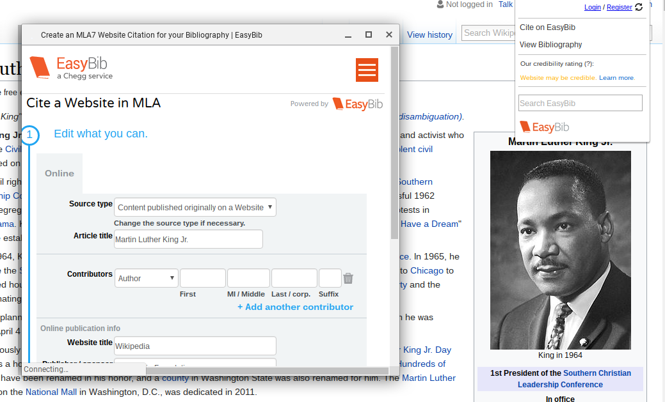Focus the Website title input field

[x=195, y=346]
